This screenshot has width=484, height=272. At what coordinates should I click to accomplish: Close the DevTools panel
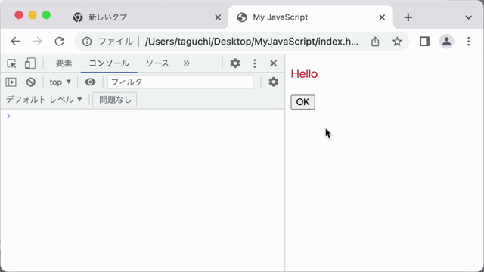tap(274, 63)
